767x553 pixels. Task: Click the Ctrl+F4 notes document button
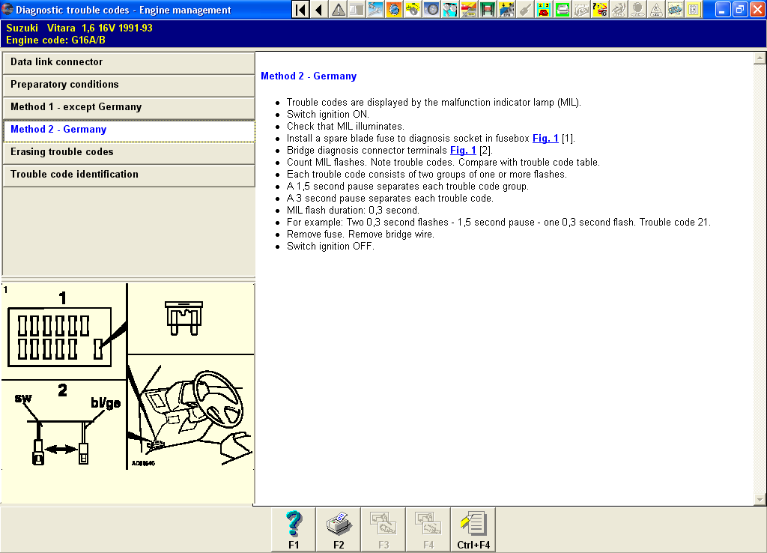pyautogui.click(x=473, y=530)
